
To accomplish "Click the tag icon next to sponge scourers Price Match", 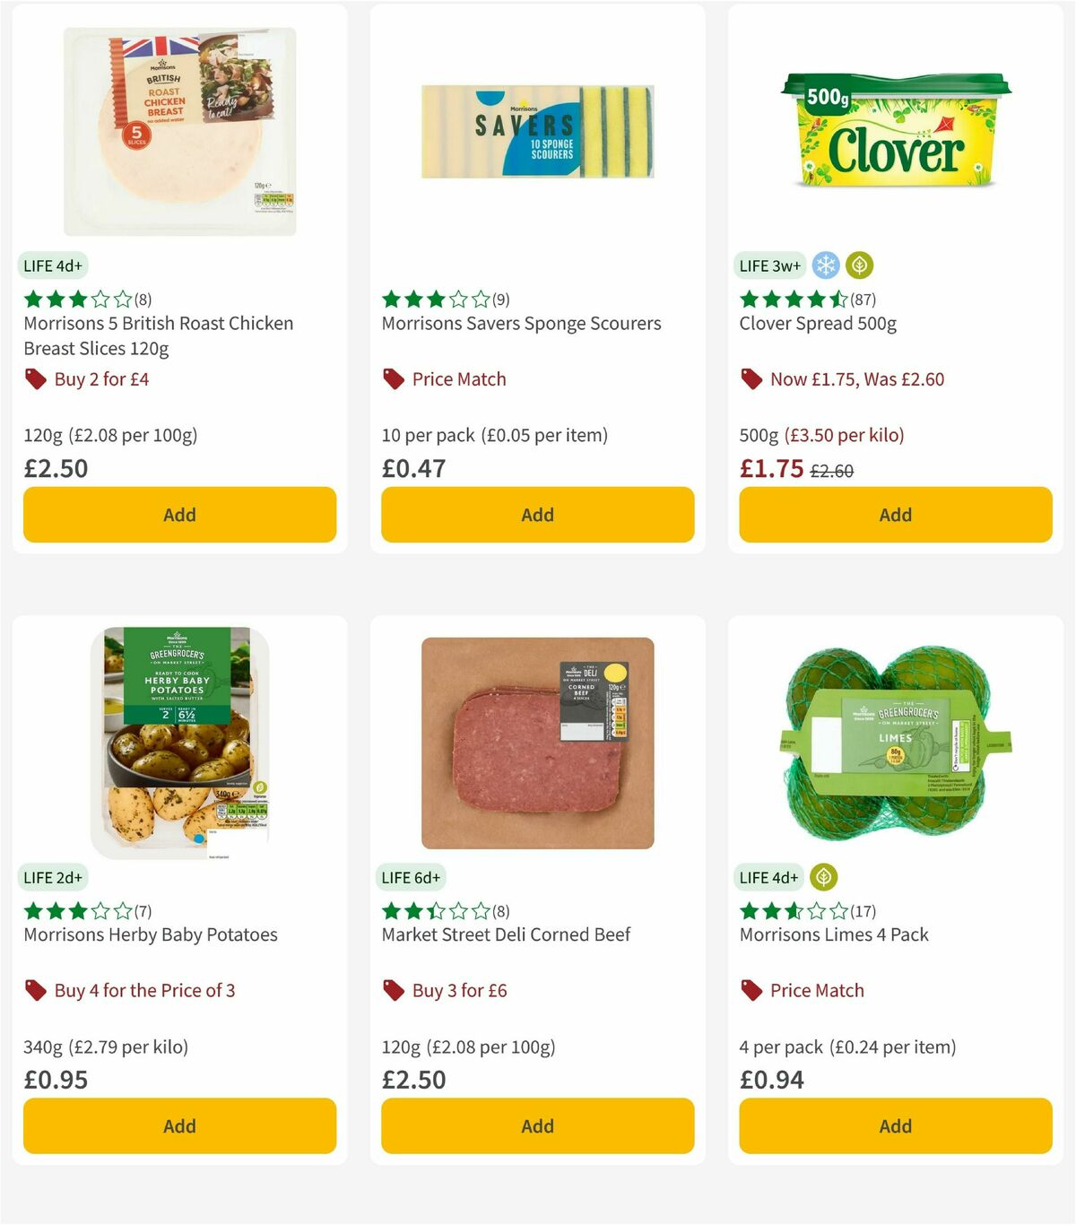I will [393, 378].
